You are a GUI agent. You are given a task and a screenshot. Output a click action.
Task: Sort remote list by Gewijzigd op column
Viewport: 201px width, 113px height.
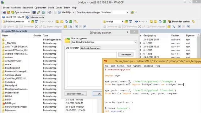click(150, 35)
